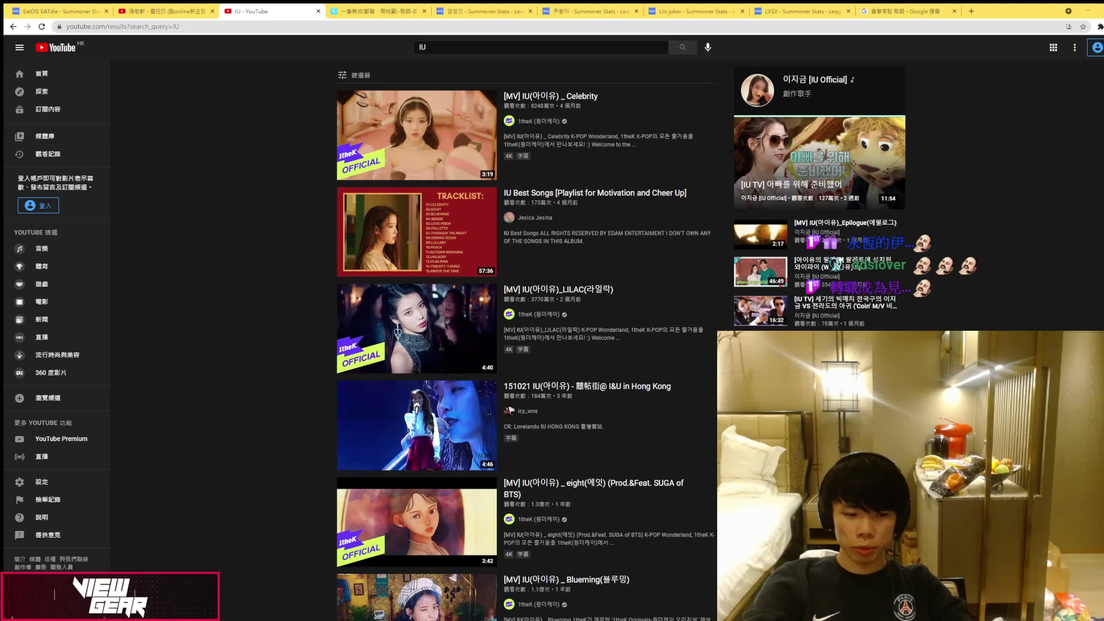Image resolution: width=1104 pixels, height=621 pixels.
Task: Bookmark this page with star icon
Action: pyautogui.click(x=1083, y=26)
